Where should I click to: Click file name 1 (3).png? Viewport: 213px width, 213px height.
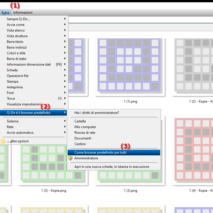130,191
